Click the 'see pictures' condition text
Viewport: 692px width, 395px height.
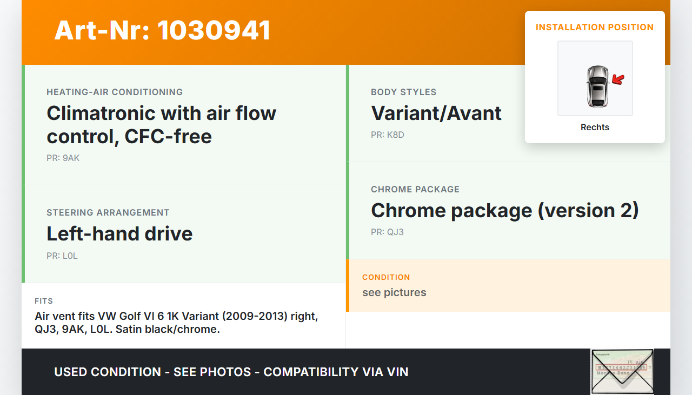click(x=394, y=292)
